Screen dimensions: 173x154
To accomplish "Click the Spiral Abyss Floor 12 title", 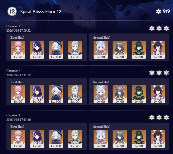I will coord(41,12).
